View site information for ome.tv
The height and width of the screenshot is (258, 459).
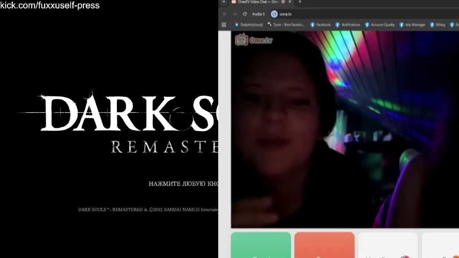[274, 14]
